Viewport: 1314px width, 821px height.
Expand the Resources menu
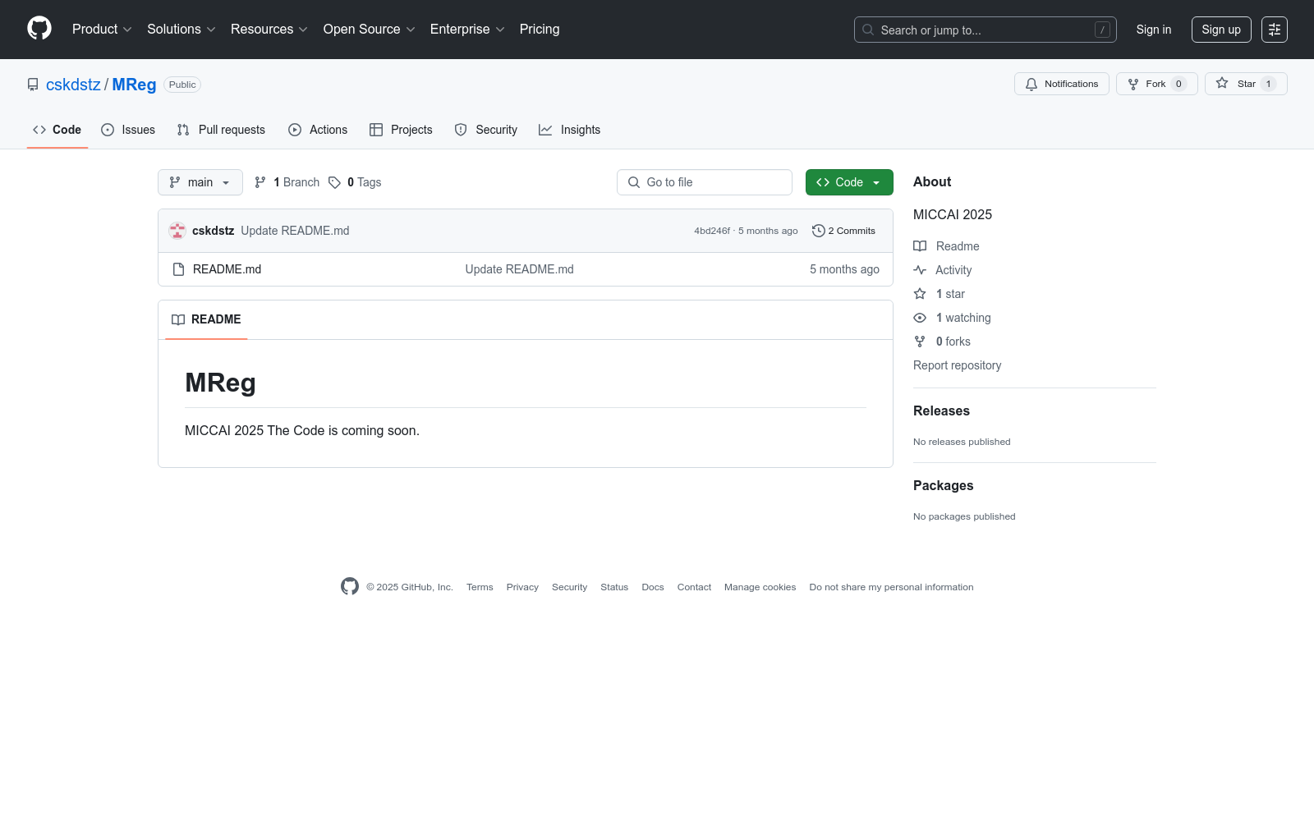coord(269,29)
